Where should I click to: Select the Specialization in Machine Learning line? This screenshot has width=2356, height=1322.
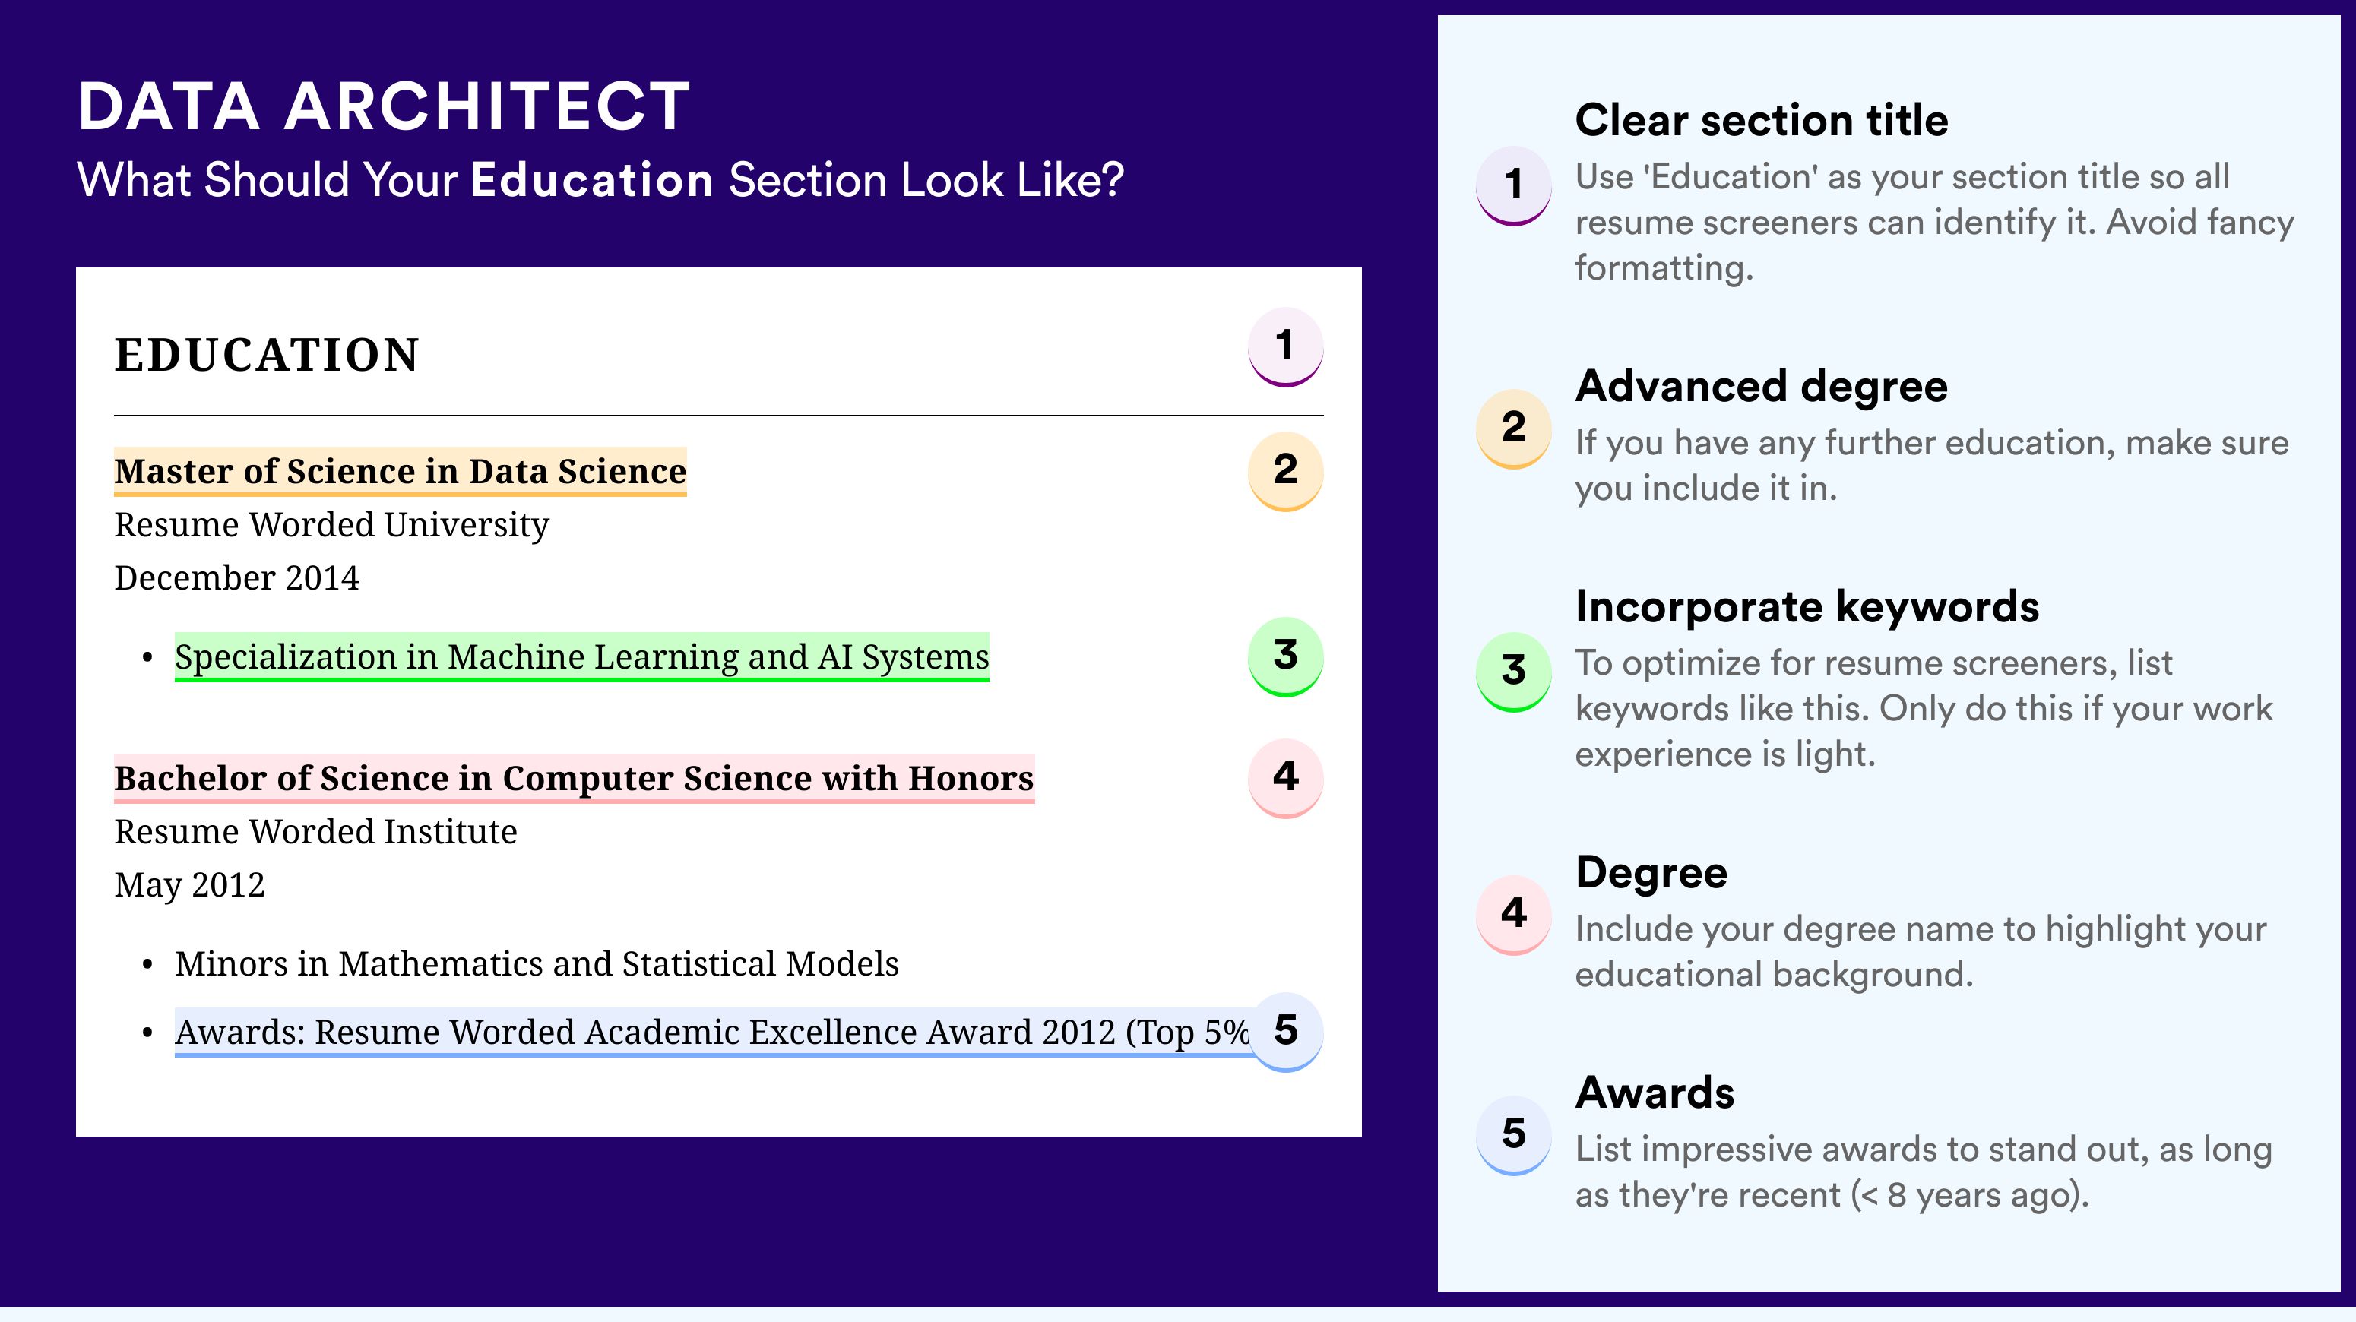point(581,657)
